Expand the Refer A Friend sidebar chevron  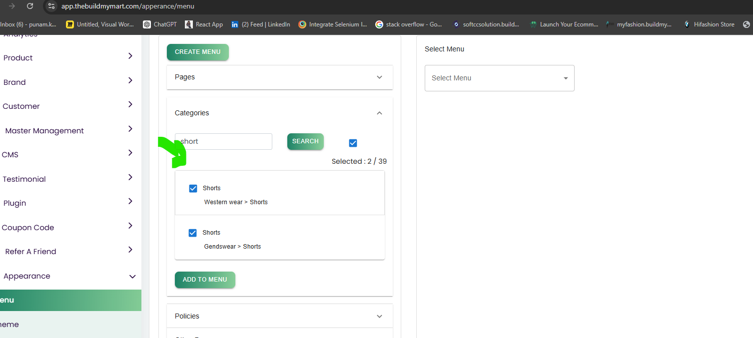tap(130, 250)
